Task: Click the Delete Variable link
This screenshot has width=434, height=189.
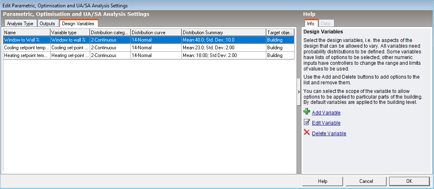Action: pos(329,134)
